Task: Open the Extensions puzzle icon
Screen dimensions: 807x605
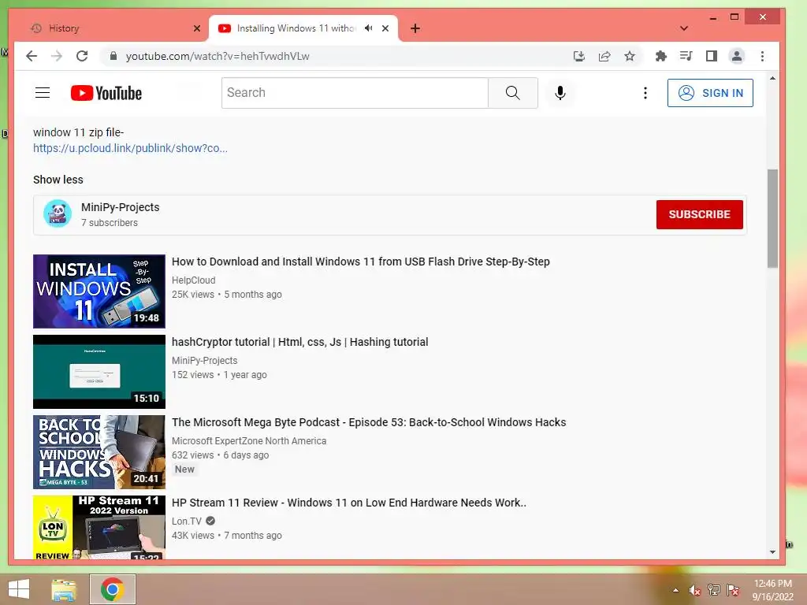Action: pyautogui.click(x=661, y=56)
